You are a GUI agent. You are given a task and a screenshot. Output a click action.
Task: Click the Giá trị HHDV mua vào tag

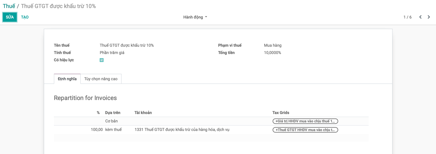[x=305, y=121]
